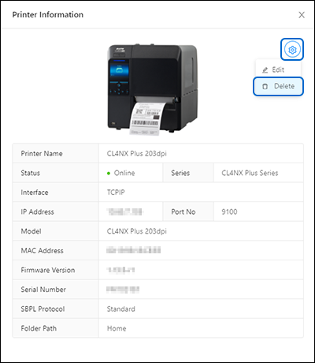
Task: Click the blurred MAC Address value
Action: coord(134,250)
